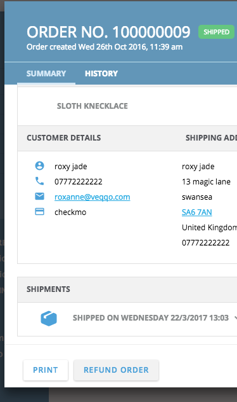This screenshot has width=237, height=402.
Task: Expand the Shipped on Wednesday shipment chevron
Action: 236,318
